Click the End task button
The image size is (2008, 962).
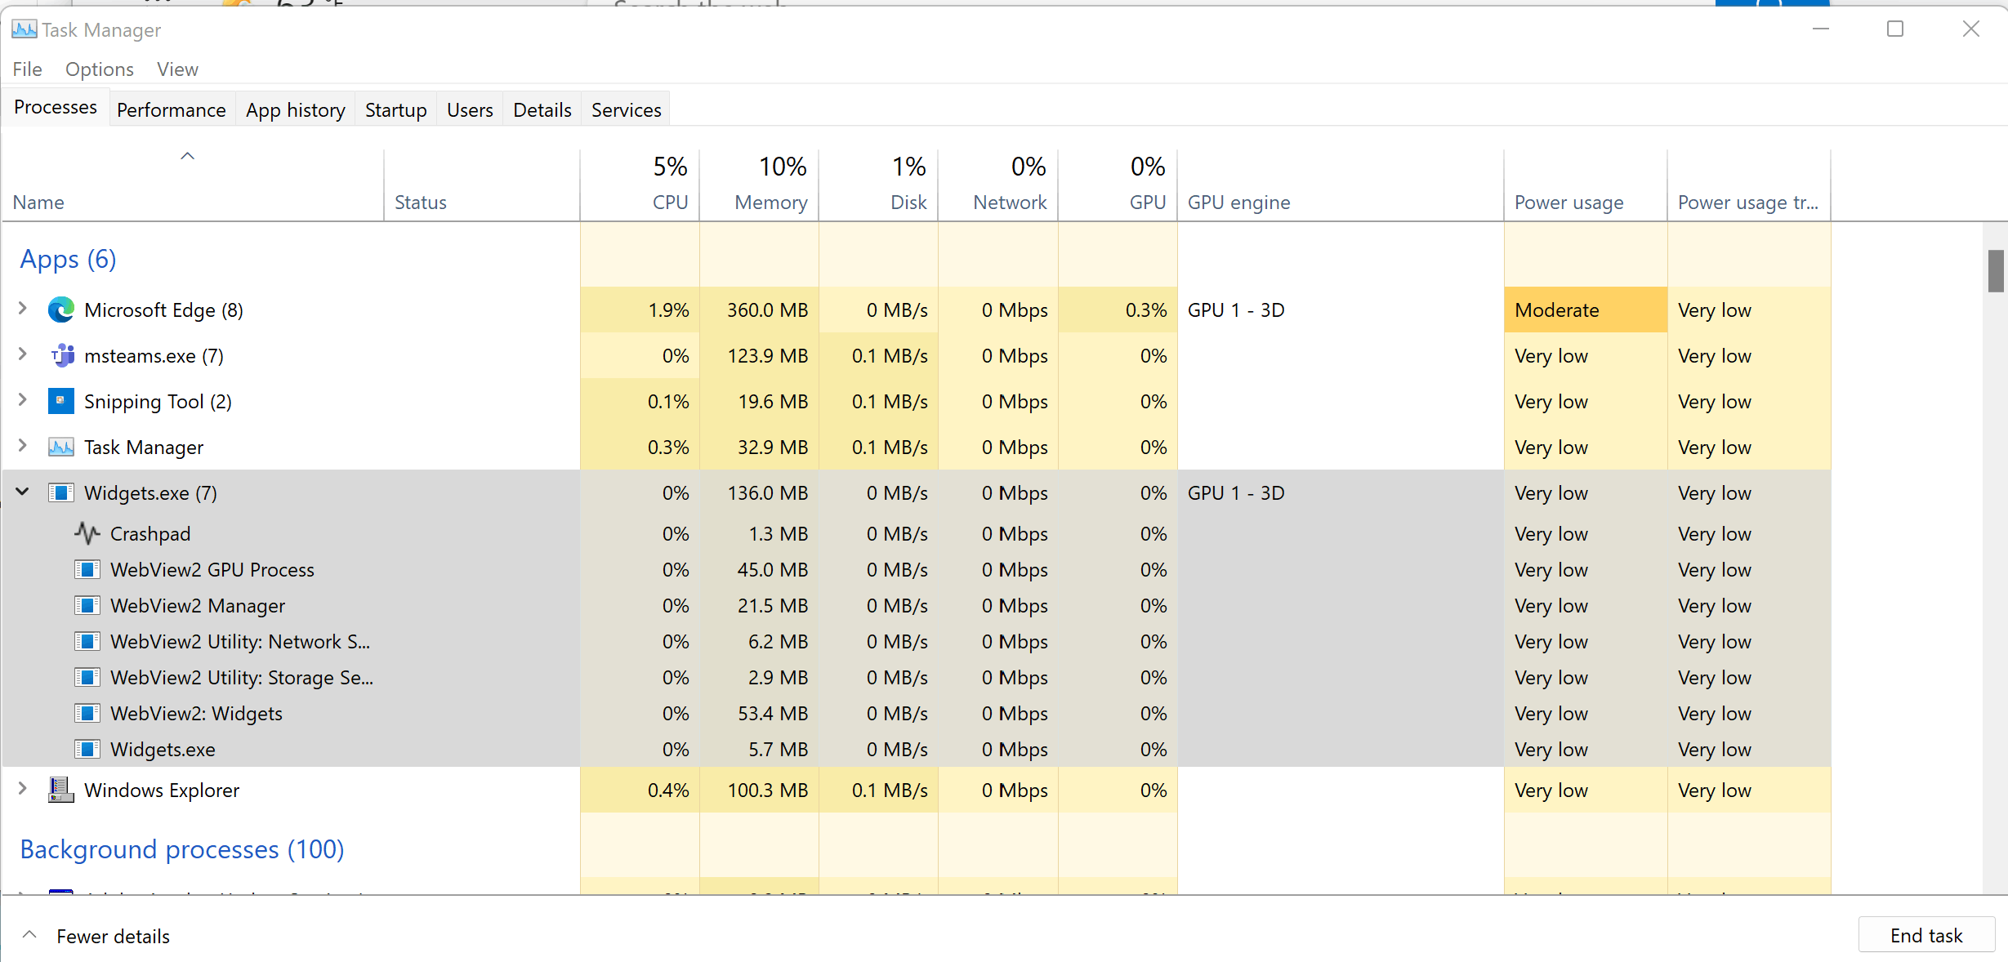(1926, 935)
